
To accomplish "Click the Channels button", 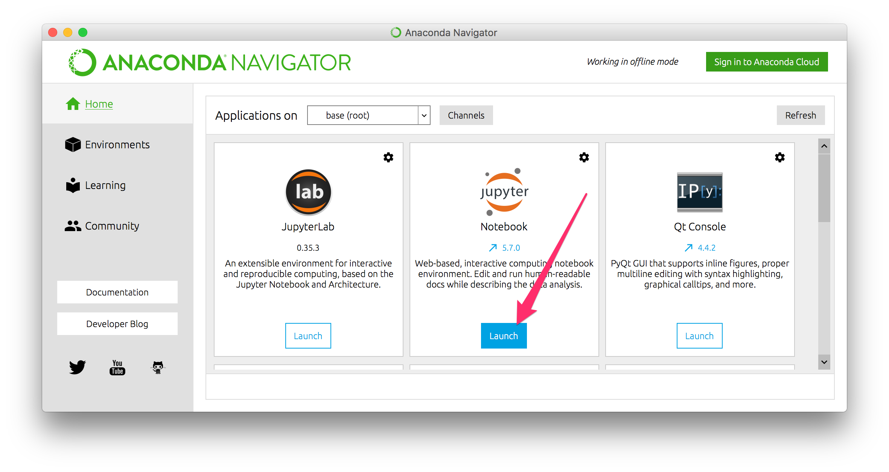I will pyautogui.click(x=466, y=116).
